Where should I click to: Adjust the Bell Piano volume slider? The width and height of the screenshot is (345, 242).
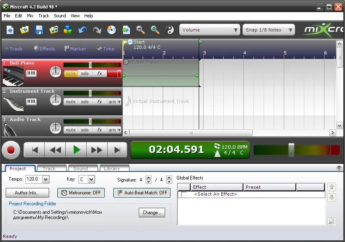[x=91, y=65]
